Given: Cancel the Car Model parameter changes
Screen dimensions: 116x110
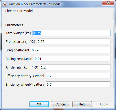Looking at the screenshot, I should pyautogui.click(x=61, y=104).
